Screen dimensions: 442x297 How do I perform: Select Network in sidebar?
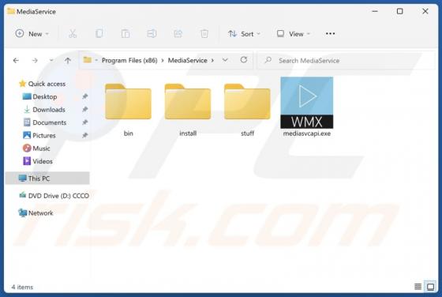click(36, 213)
